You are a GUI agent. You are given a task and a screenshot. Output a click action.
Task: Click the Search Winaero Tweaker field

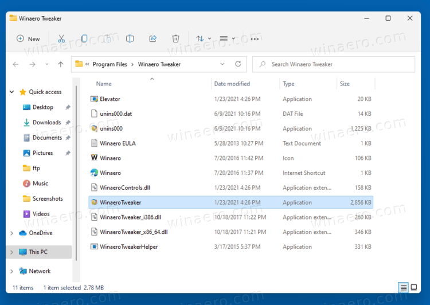[334, 64]
